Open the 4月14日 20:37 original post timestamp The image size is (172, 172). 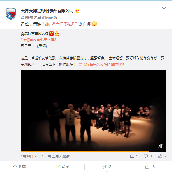[x=32, y=156]
